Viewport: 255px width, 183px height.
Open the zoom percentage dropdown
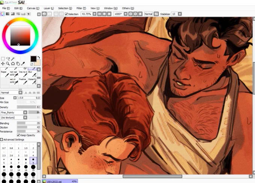pos(94,14)
